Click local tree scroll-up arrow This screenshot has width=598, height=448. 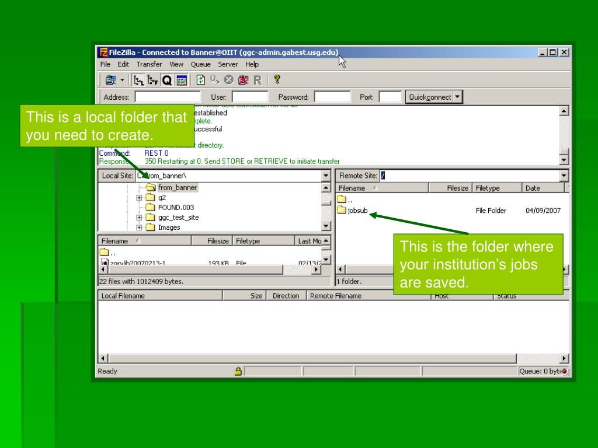point(326,188)
